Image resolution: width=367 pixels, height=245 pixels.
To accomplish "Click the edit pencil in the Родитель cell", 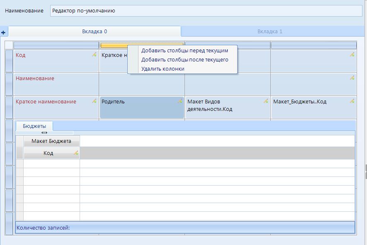I will [180, 101].
